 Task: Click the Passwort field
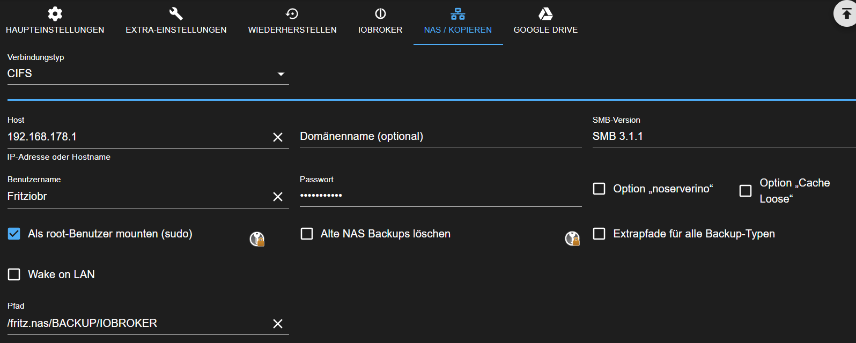(441, 196)
